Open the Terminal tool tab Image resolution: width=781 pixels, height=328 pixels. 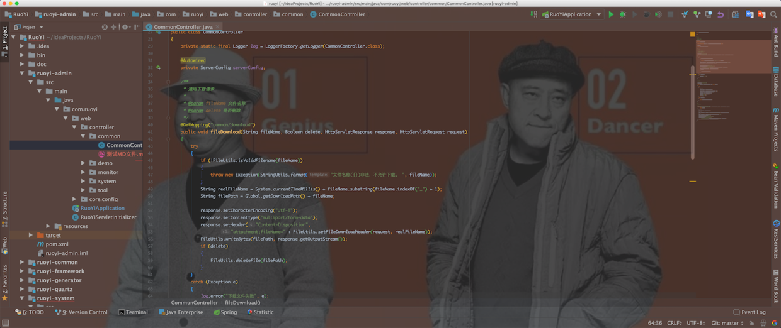click(133, 312)
